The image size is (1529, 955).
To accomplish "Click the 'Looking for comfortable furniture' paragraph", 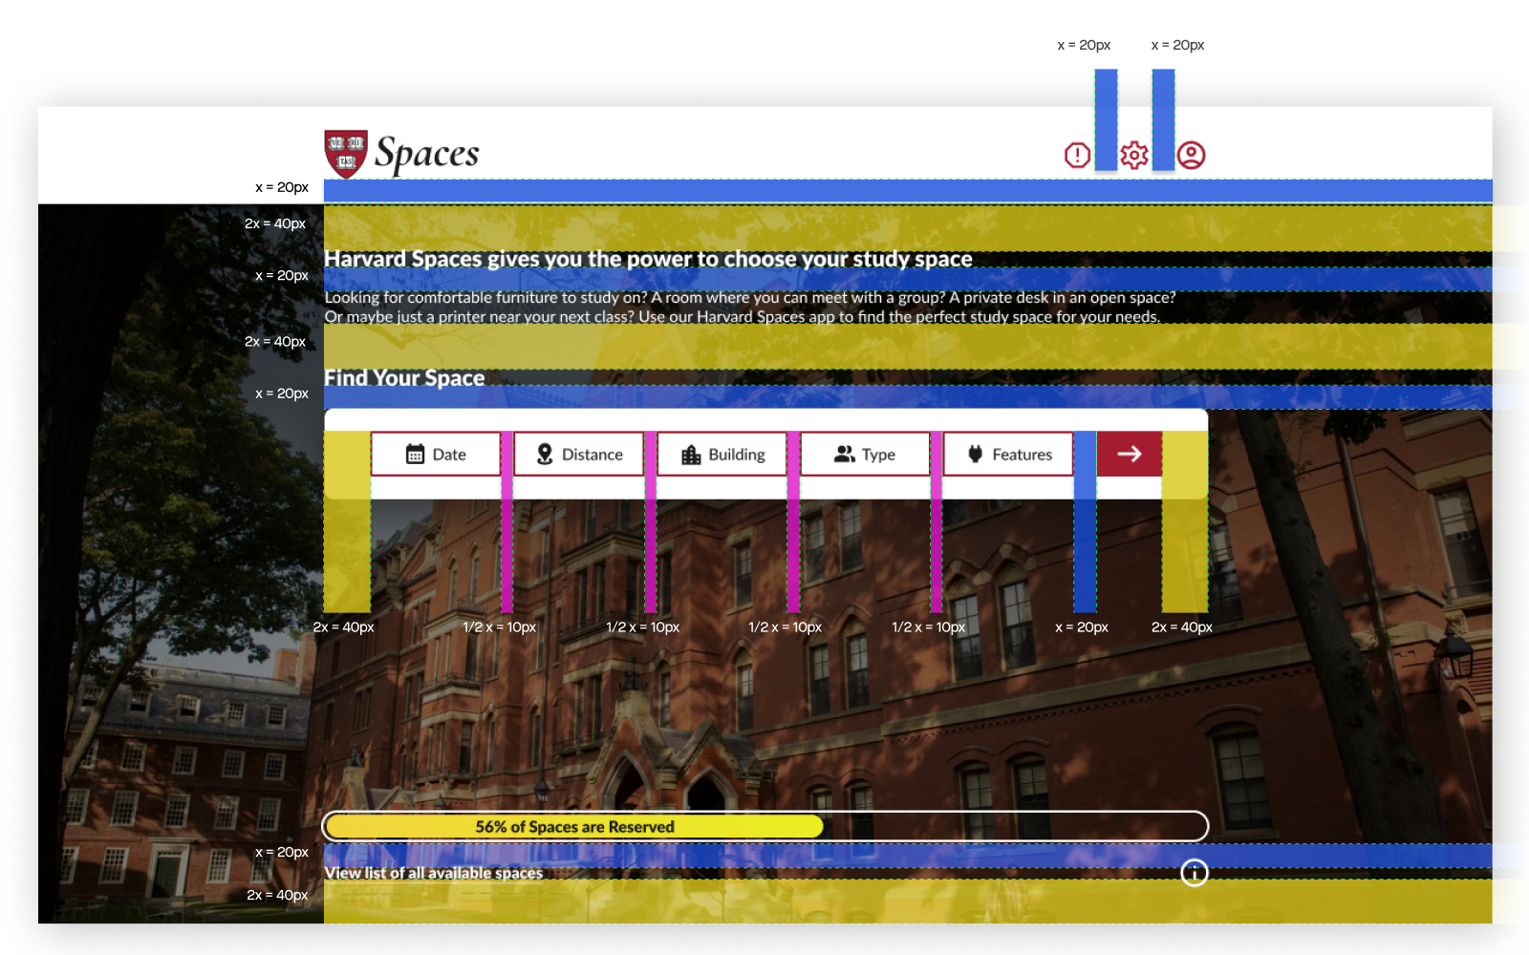I will coord(750,308).
